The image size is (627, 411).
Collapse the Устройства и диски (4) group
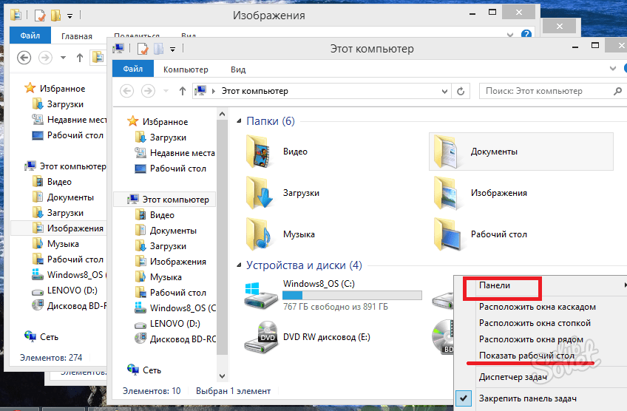click(x=239, y=265)
